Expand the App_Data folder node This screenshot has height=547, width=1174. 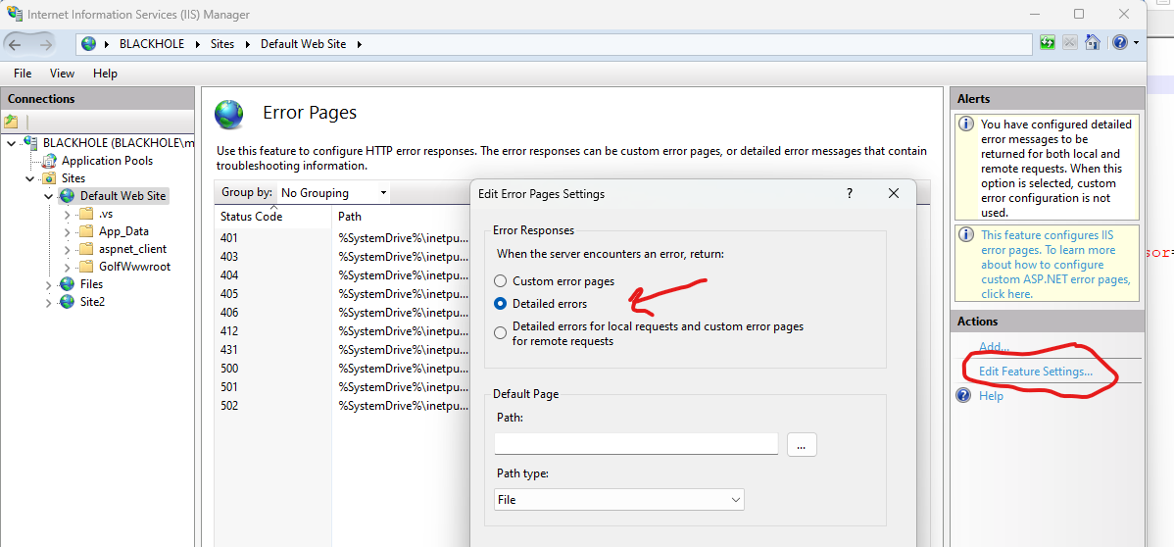click(x=67, y=231)
